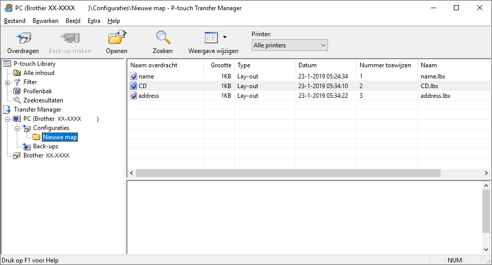Select P-touch Library in the tree

click(x=35, y=64)
